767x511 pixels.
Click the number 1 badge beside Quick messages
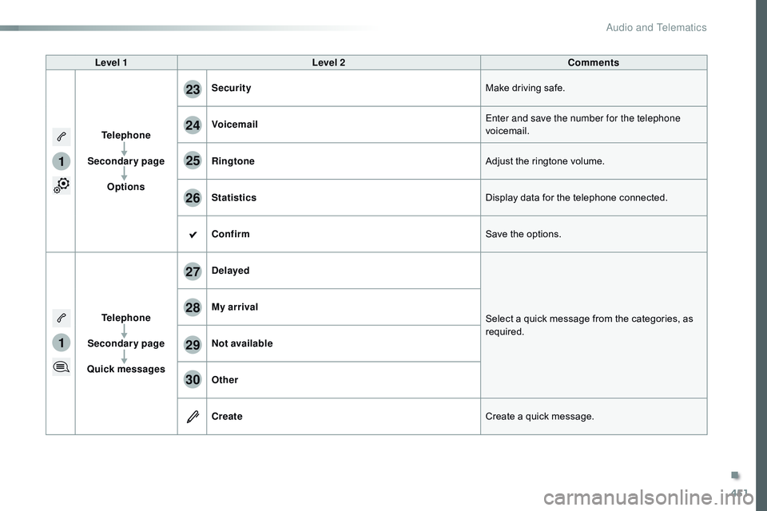coord(62,343)
